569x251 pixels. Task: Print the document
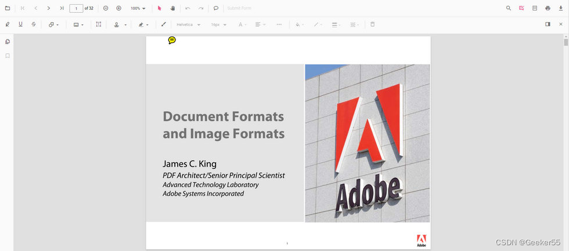click(x=548, y=8)
